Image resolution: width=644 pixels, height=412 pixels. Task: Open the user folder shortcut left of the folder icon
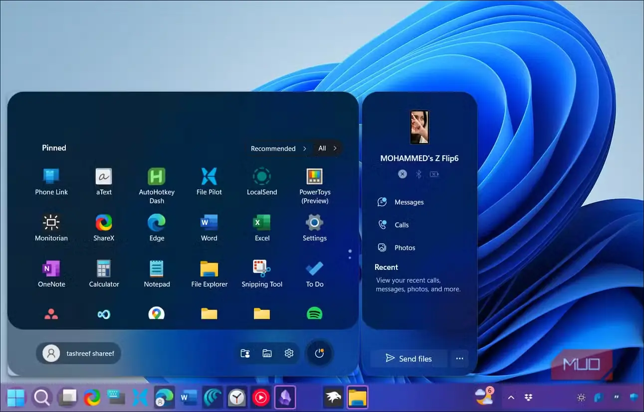pyautogui.click(x=245, y=353)
